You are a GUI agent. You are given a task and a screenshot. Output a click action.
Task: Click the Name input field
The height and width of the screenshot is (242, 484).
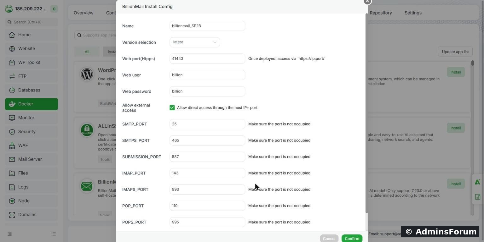click(x=207, y=26)
